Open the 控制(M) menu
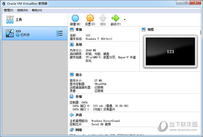The width and height of the screenshot is (203, 137). click(x=22, y=10)
